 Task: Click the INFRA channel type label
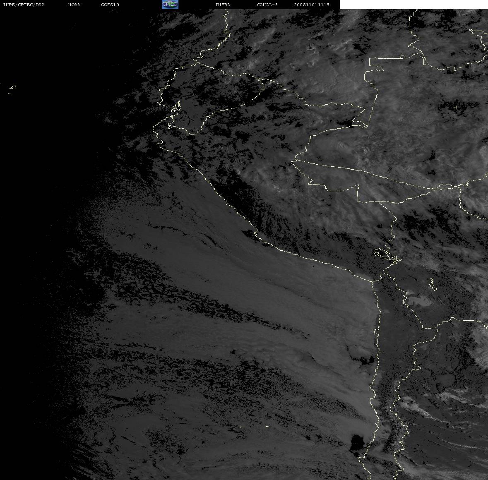[223, 5]
